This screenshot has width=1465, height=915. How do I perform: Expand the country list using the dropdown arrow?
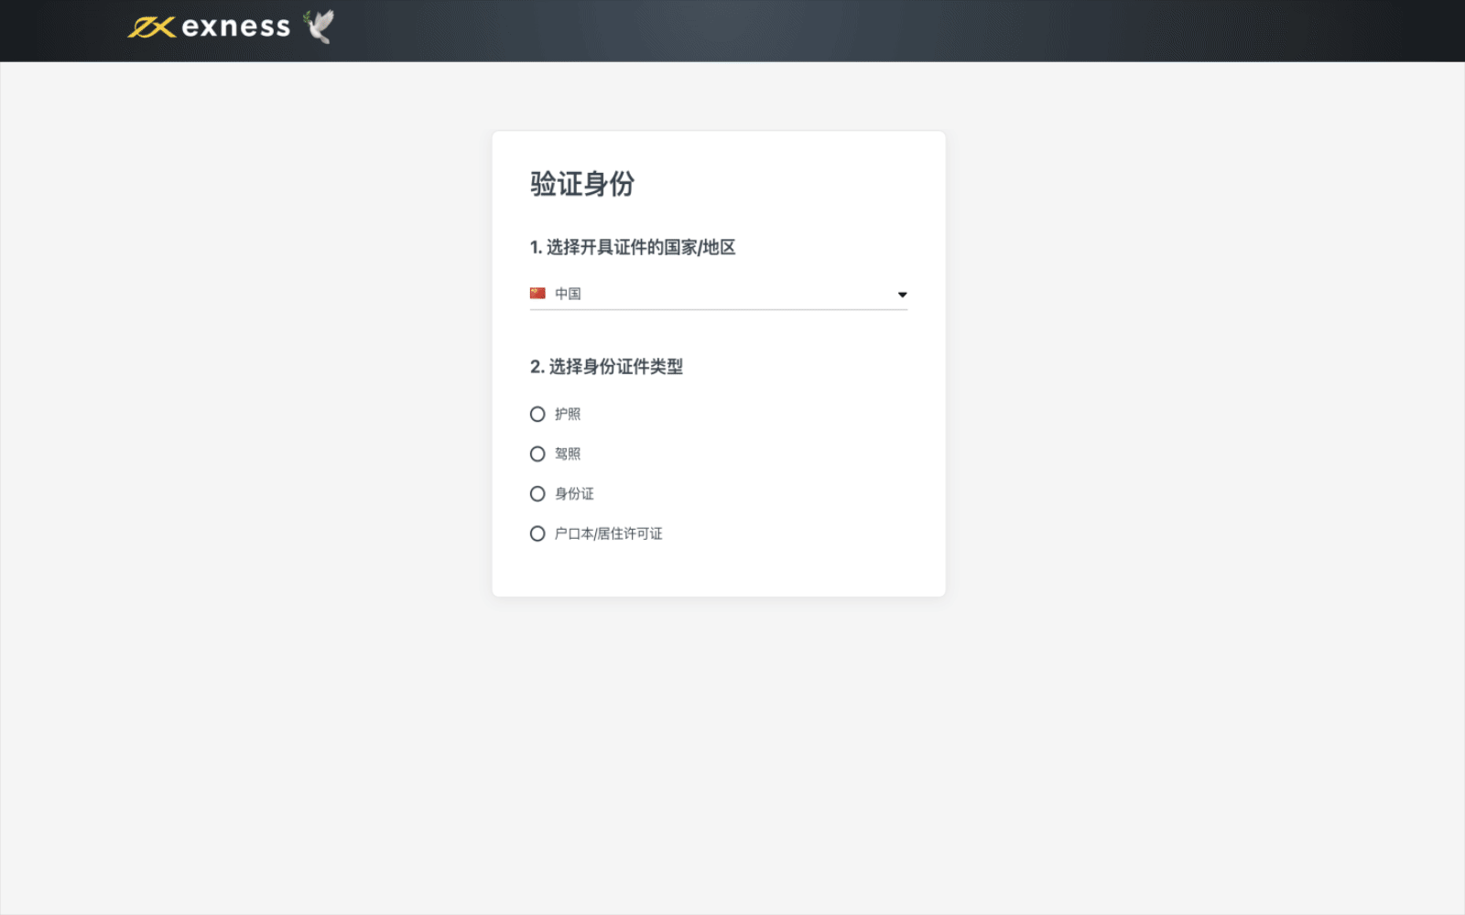(x=902, y=295)
